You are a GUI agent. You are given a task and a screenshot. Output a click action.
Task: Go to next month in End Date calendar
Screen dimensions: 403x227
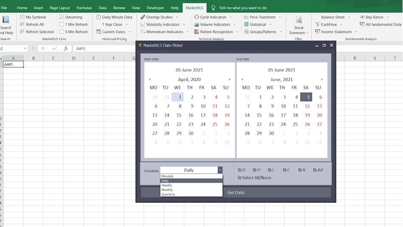pos(322,79)
